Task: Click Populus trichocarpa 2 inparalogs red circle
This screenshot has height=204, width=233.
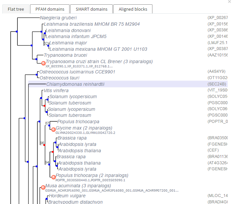Action: click(x=53, y=177)
